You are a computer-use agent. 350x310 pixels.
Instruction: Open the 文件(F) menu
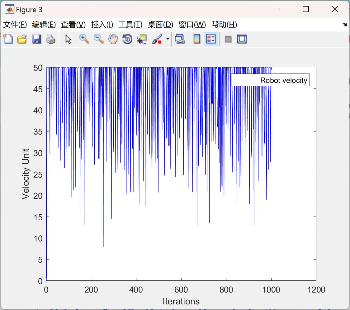[x=15, y=25]
